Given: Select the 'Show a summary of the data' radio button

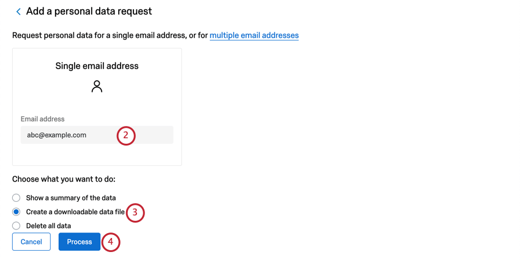Looking at the screenshot, I should click(17, 198).
